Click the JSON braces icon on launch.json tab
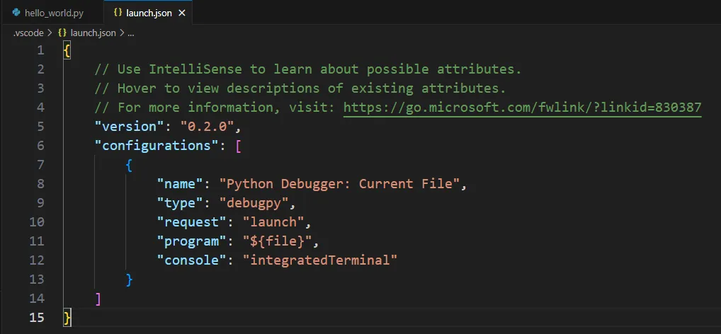Viewport: 721px width, 334px height. click(x=118, y=13)
